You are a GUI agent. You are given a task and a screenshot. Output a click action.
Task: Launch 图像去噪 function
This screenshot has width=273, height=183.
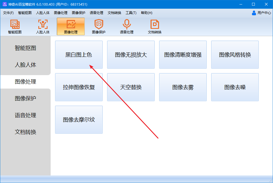click(235, 87)
